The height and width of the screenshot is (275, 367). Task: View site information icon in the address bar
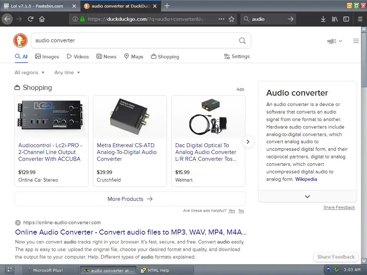tap(75, 19)
